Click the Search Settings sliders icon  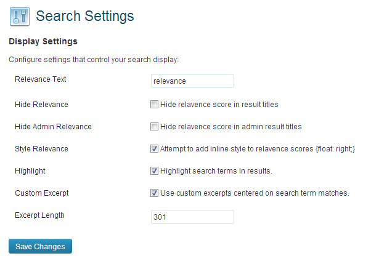click(x=19, y=16)
